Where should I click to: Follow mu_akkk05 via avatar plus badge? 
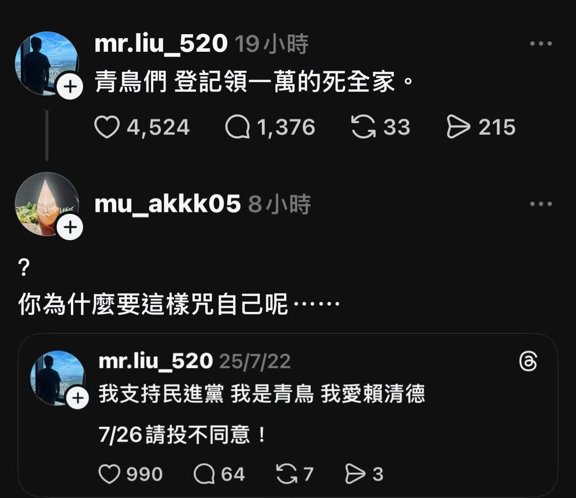70,227
